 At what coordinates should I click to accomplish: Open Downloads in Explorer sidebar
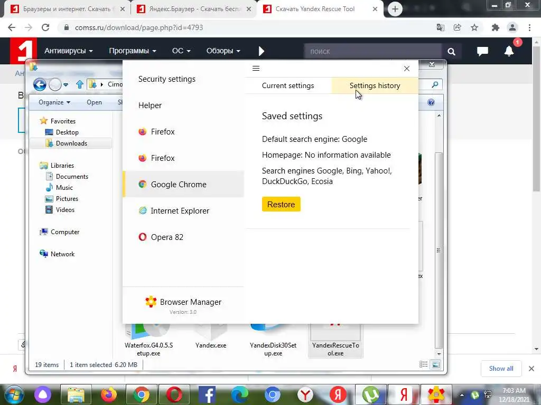tap(71, 143)
